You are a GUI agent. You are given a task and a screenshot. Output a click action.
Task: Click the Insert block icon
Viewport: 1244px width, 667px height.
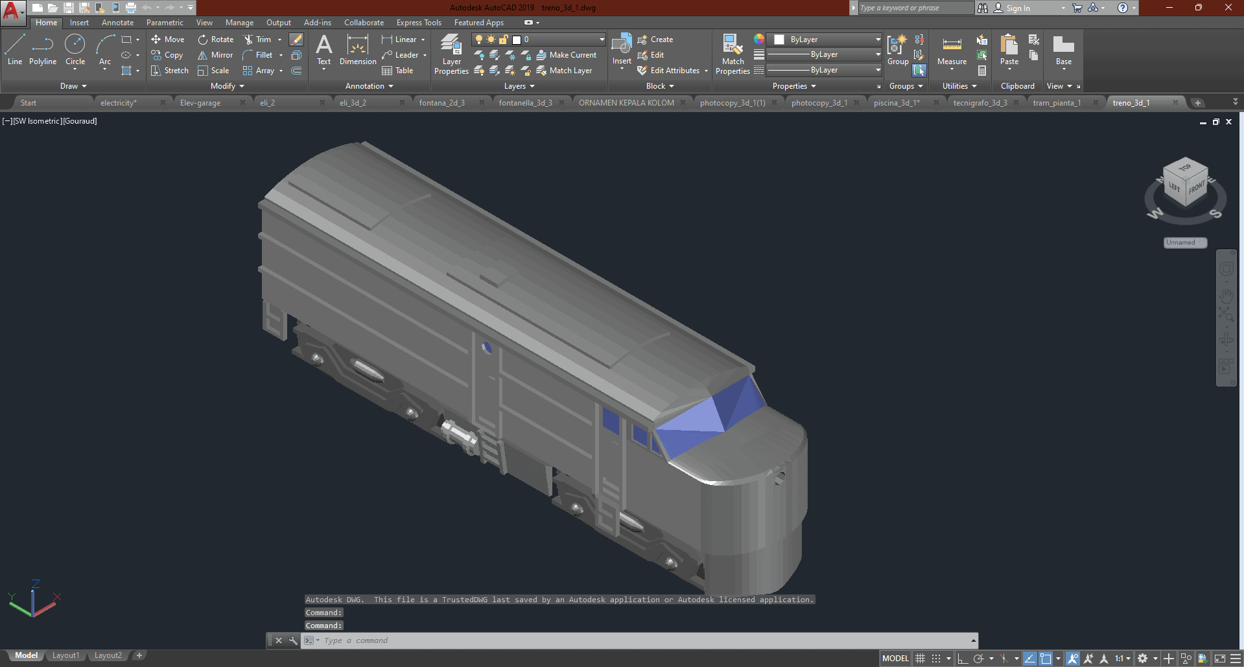click(621, 45)
